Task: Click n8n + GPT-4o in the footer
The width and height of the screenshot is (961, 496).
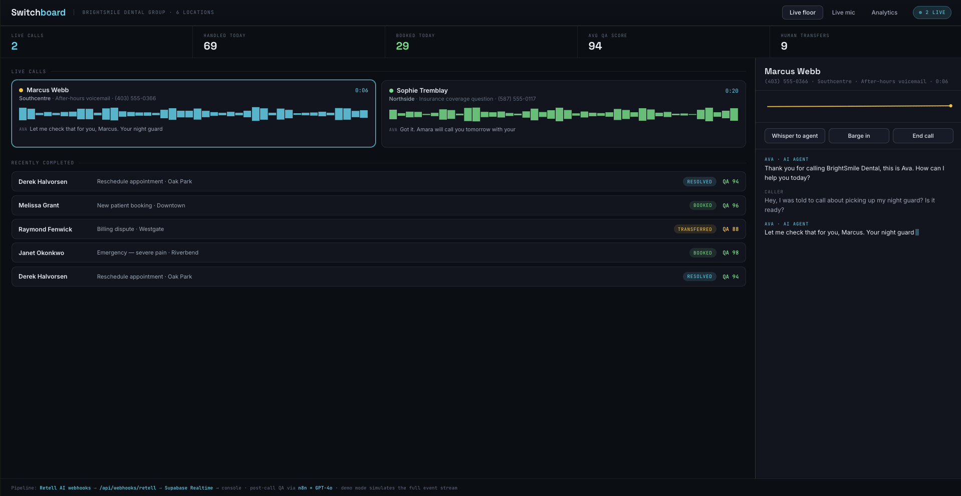Action: (315, 488)
